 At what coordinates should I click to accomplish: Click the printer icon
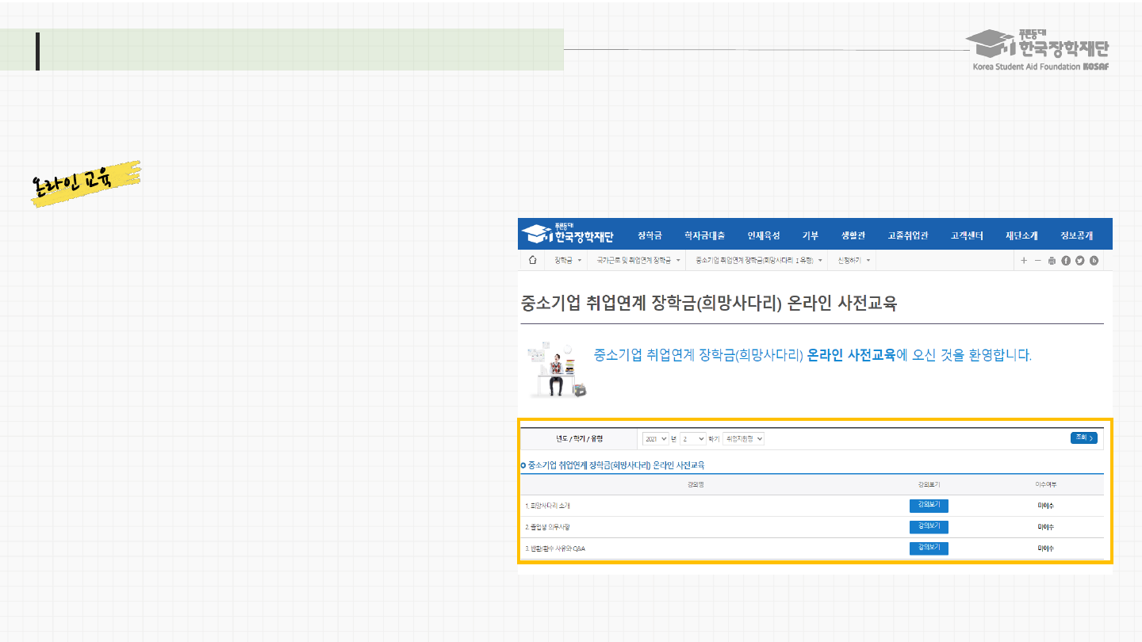(1052, 261)
